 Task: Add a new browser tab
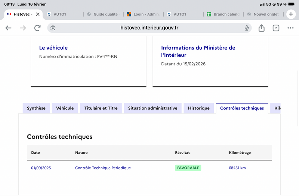pos(291,14)
